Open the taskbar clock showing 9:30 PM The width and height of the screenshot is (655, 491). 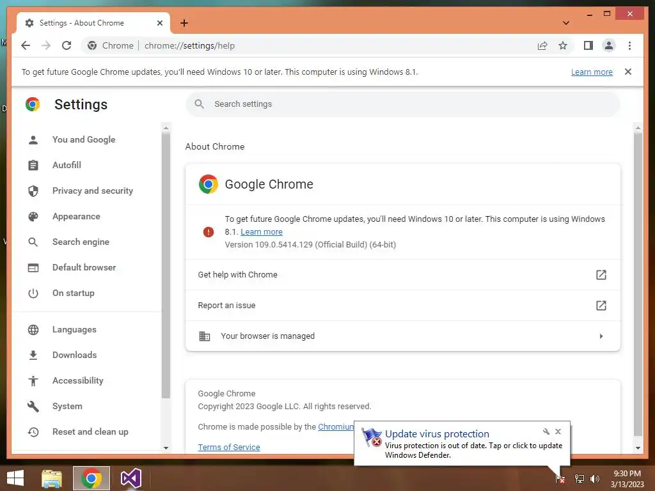click(x=627, y=479)
